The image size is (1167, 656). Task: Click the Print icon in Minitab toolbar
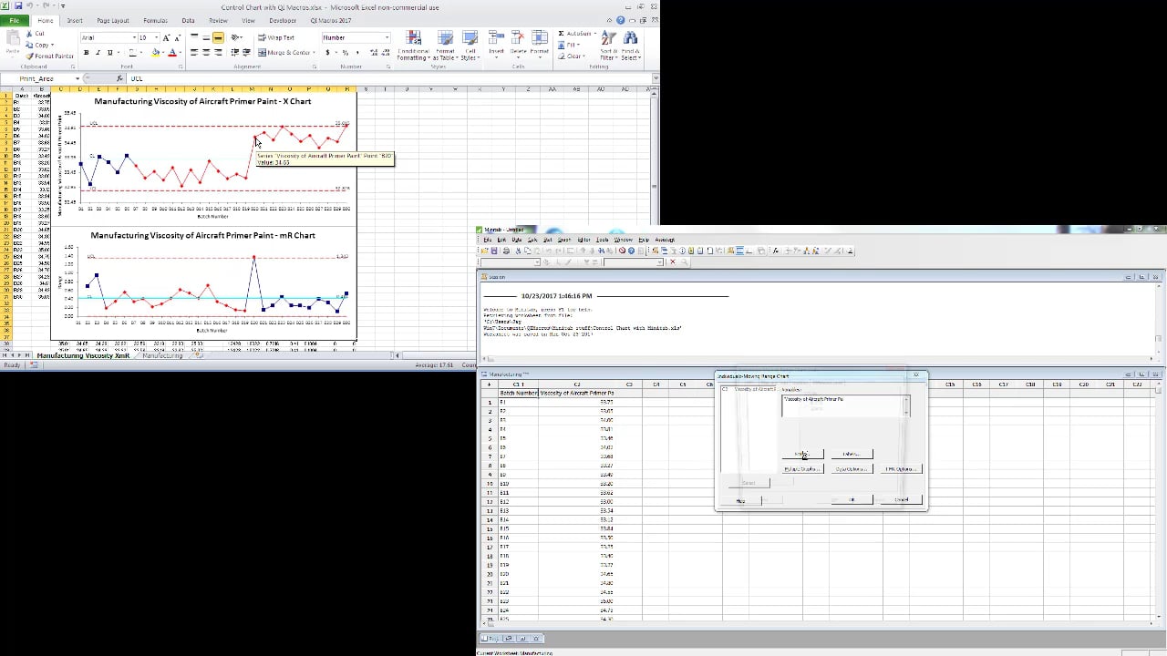(x=507, y=251)
